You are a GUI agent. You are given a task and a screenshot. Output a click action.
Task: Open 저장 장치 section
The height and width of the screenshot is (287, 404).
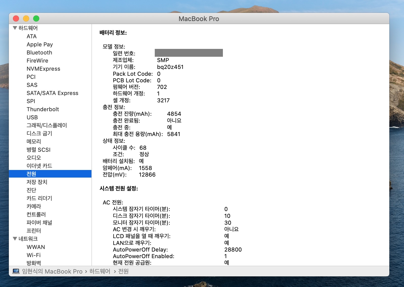tap(37, 182)
